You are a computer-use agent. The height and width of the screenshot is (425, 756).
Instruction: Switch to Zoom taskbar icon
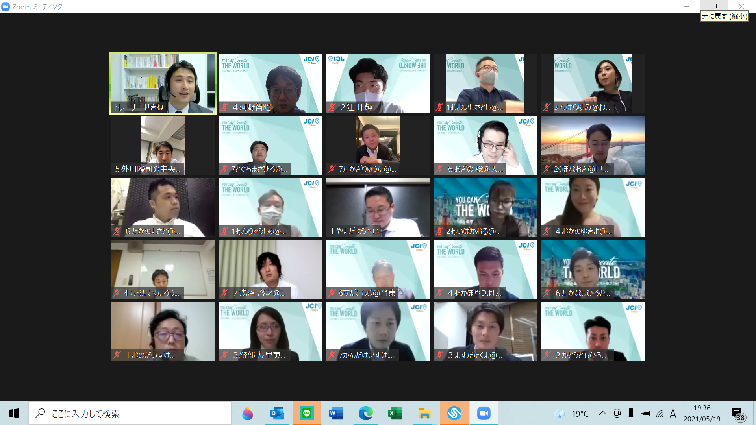click(x=484, y=413)
